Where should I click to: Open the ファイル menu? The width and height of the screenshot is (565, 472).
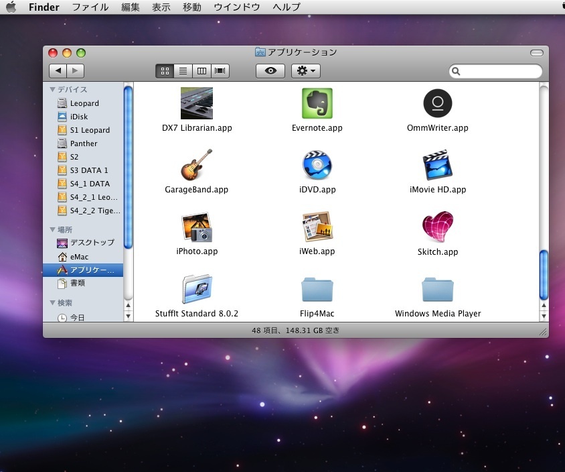(90, 7)
